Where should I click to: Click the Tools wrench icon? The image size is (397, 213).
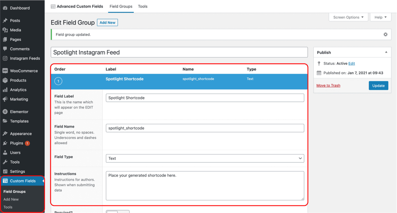tap(5, 162)
